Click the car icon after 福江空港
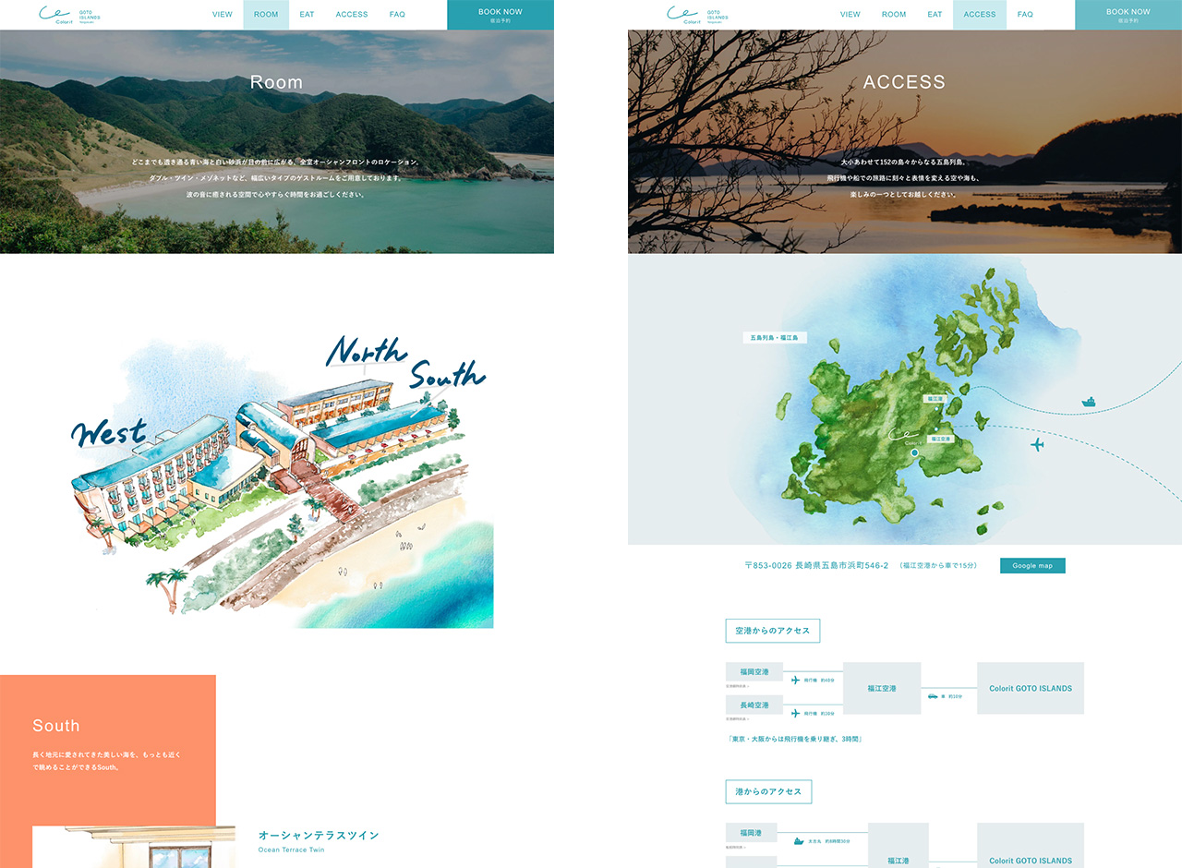This screenshot has height=868, width=1182. 933,696
